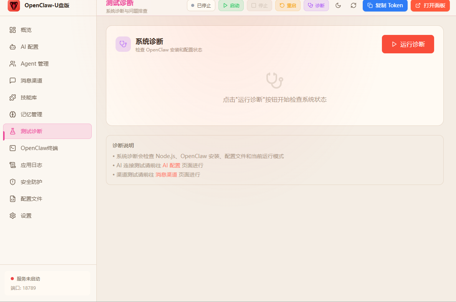Open the 技能库 page
This screenshot has height=302, width=456.
[47, 97]
